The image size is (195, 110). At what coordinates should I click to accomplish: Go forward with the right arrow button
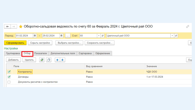14,27
